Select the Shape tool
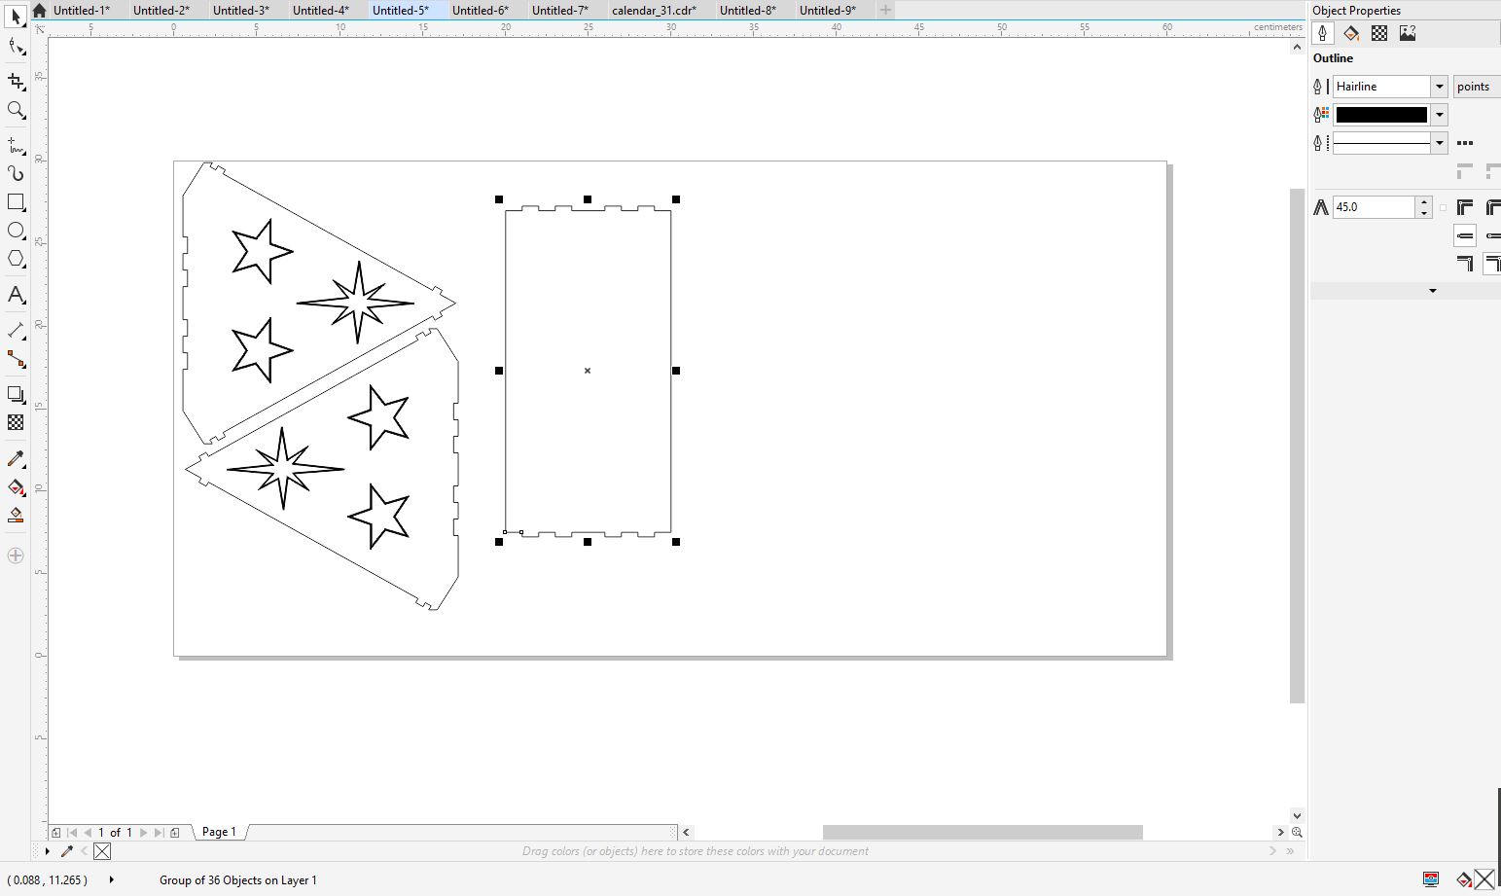Image resolution: width=1501 pixels, height=896 pixels. pos(16,46)
